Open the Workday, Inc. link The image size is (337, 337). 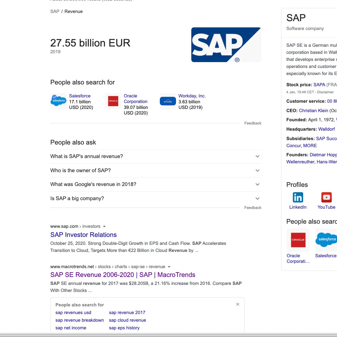tap(192, 96)
